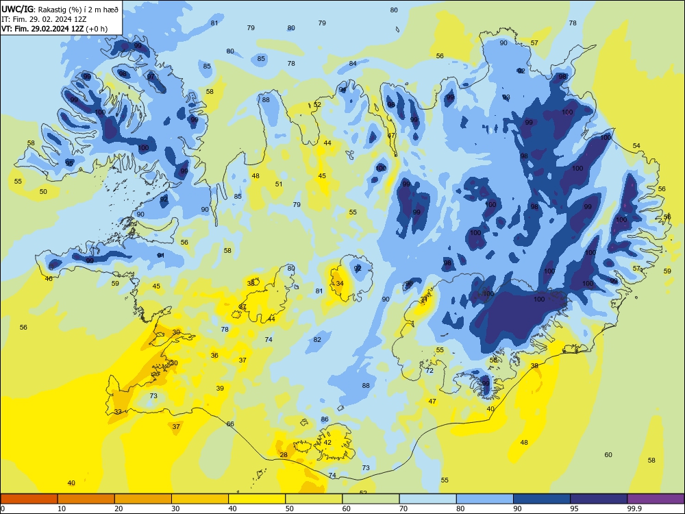Click the 'VT: Fim. 29.02.2024 12Z (+0 h)' line
This screenshot has height=514, width=685.
click(x=54, y=29)
